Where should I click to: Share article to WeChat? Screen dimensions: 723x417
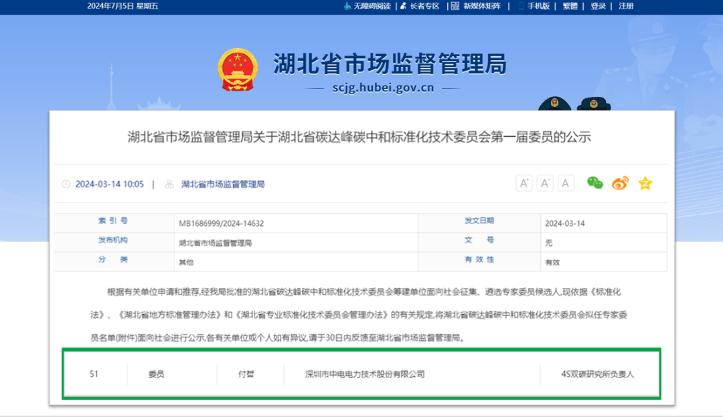[595, 183]
